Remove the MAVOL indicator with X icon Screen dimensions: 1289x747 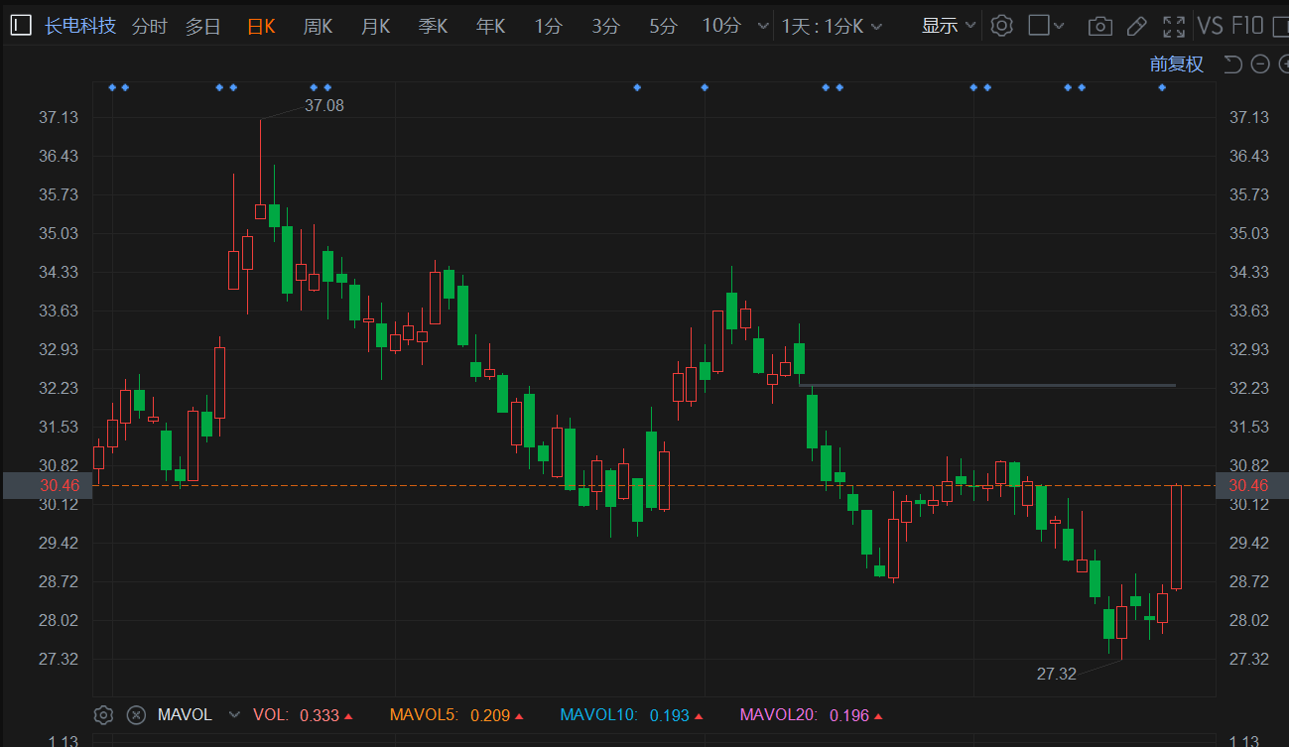[x=137, y=714]
